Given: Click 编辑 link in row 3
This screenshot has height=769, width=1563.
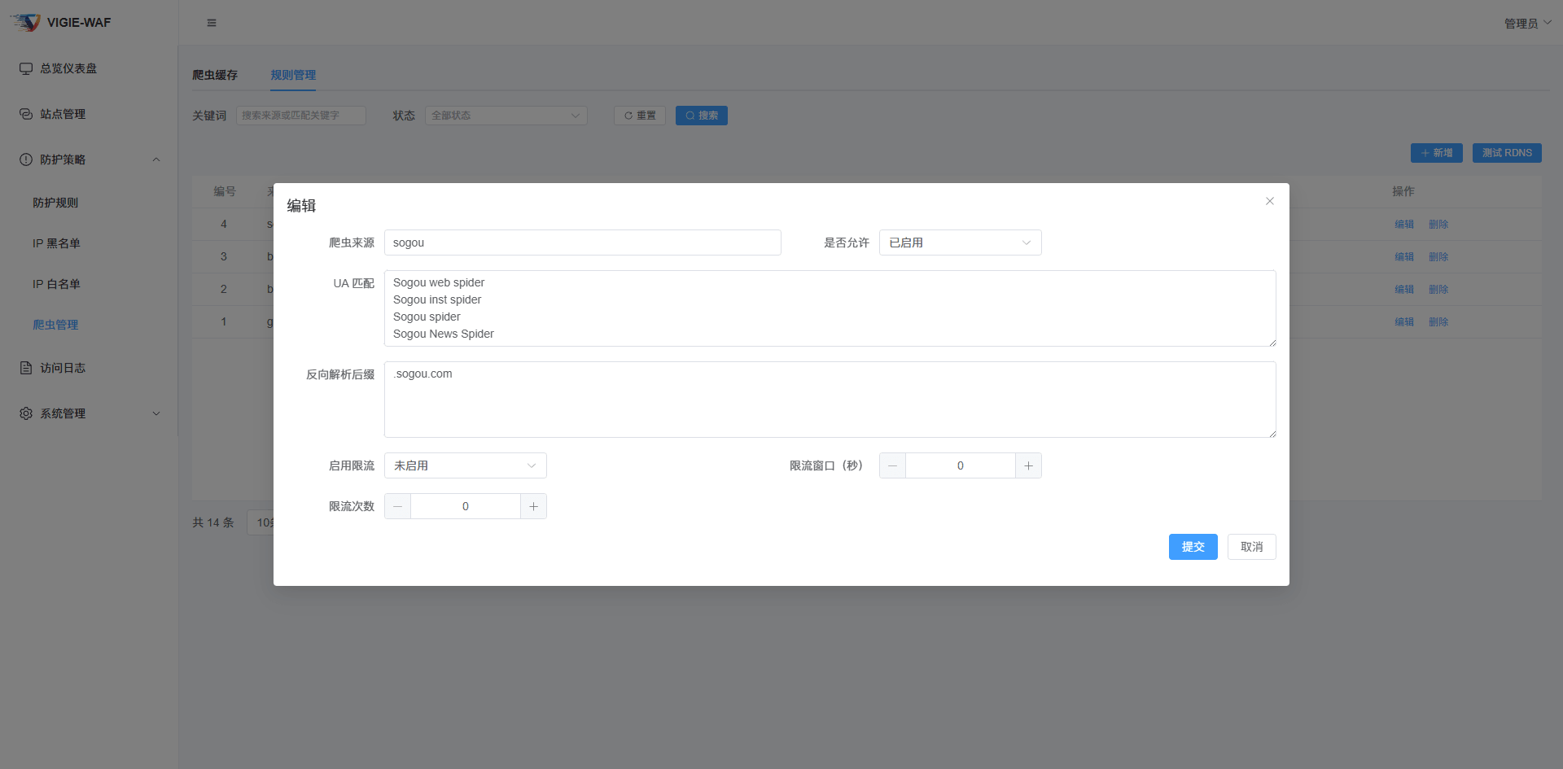Looking at the screenshot, I should (1404, 257).
